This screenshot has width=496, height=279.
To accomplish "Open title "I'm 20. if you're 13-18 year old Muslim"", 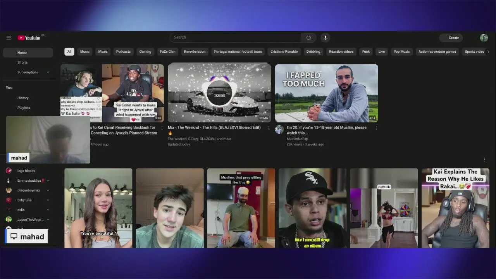I will [x=327, y=130].
